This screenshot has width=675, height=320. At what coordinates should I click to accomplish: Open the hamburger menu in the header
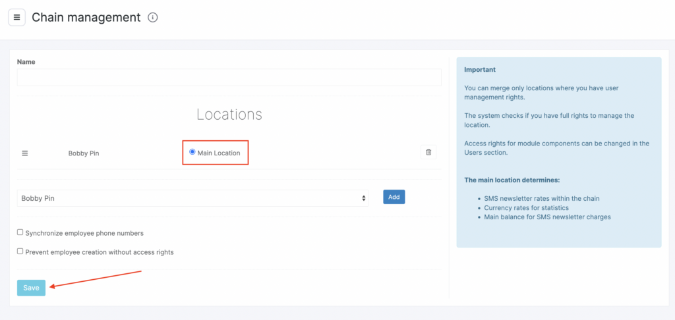[16, 17]
